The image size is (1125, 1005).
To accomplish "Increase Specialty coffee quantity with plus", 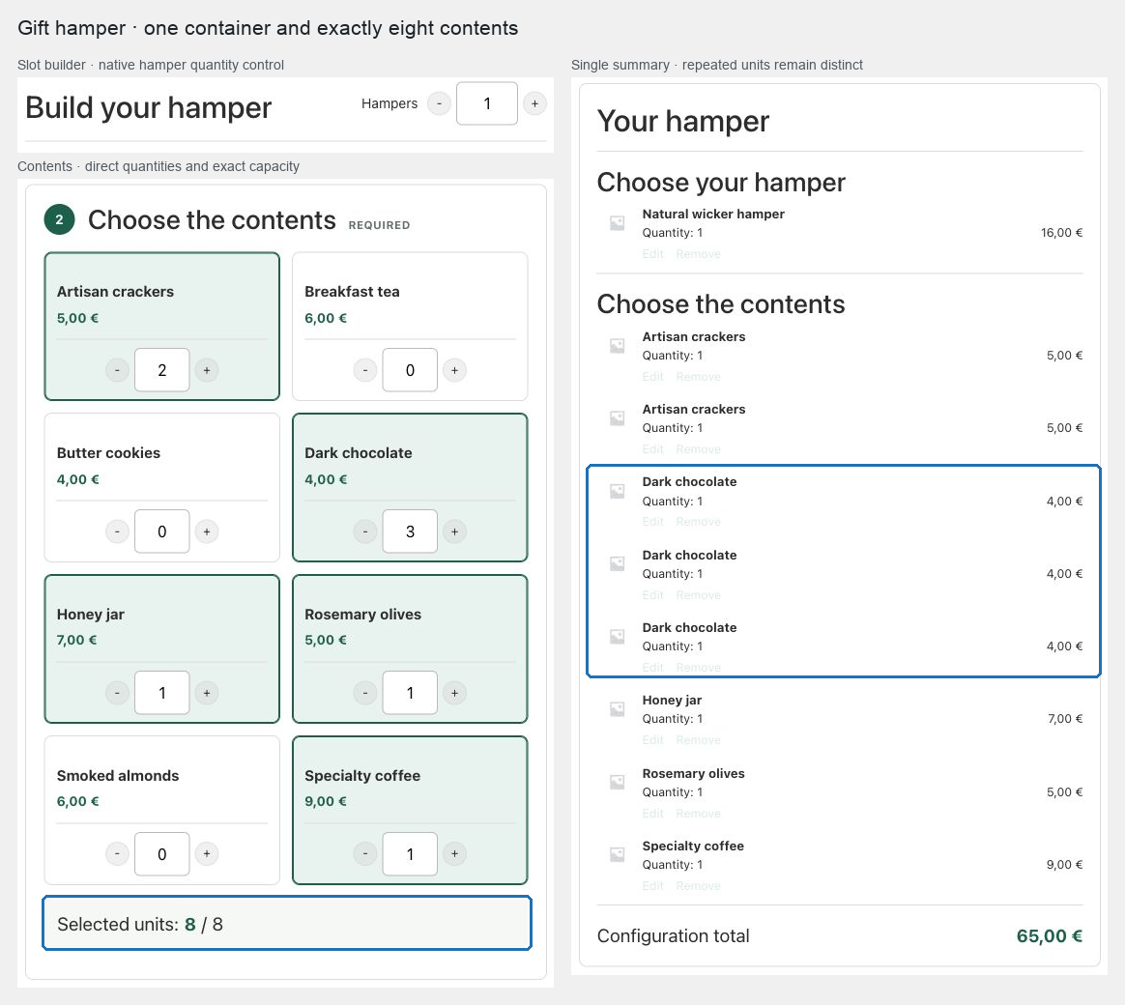I will click(x=454, y=853).
